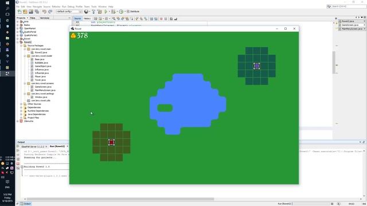Click the Clean and Build icon
Image resolution: width=367 pixels, height=206 pixels.
point(100,11)
